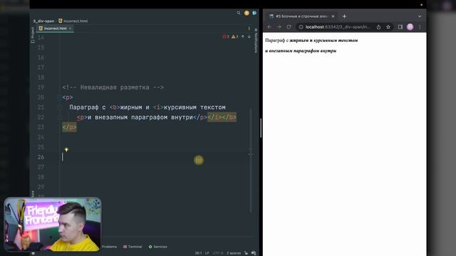Open the Chrome three-dot menu
Screen dimensions: 456x256
420,27
